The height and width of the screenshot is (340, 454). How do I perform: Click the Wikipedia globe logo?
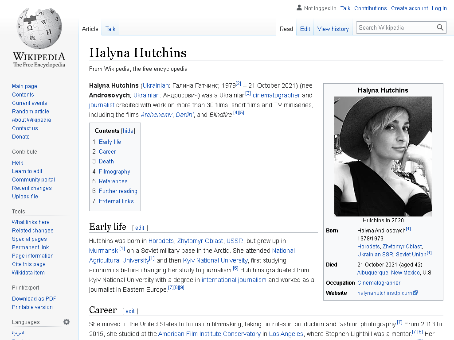coord(39,28)
